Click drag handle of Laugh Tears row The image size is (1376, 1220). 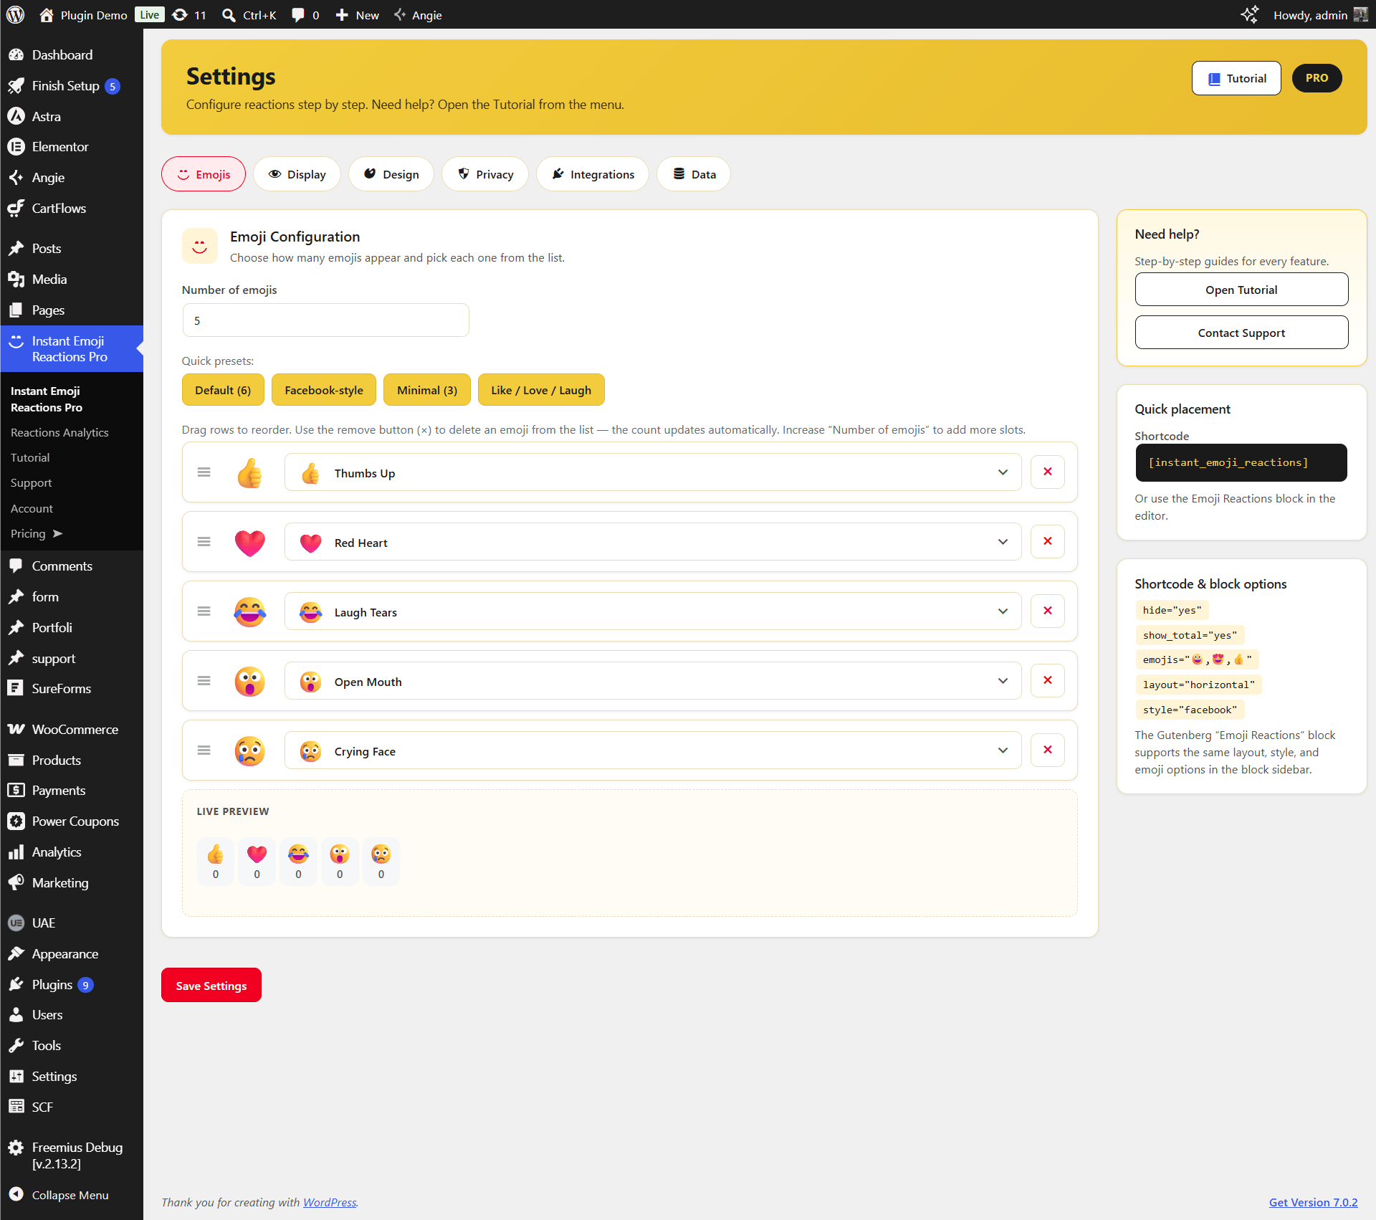[x=204, y=611]
